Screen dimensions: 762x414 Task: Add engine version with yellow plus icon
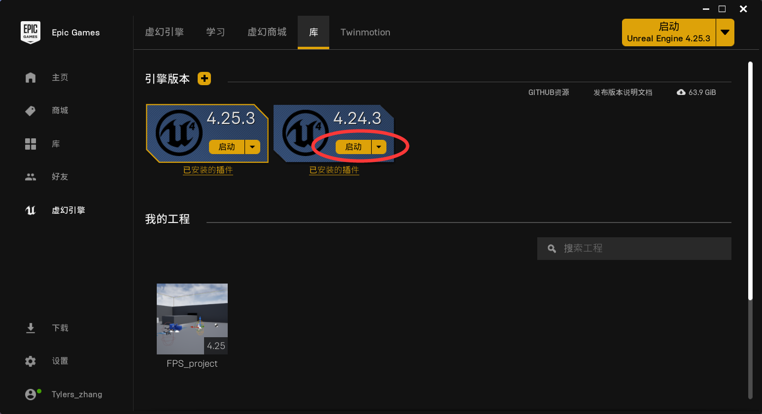click(204, 78)
